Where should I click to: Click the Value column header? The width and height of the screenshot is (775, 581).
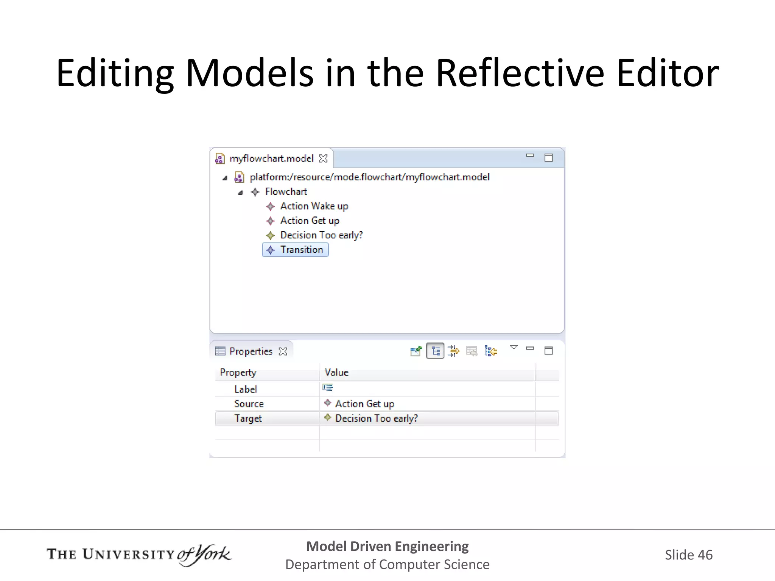(428, 373)
